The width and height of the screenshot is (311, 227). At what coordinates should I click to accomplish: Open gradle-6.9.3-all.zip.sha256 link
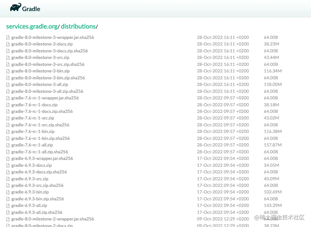[37, 212]
